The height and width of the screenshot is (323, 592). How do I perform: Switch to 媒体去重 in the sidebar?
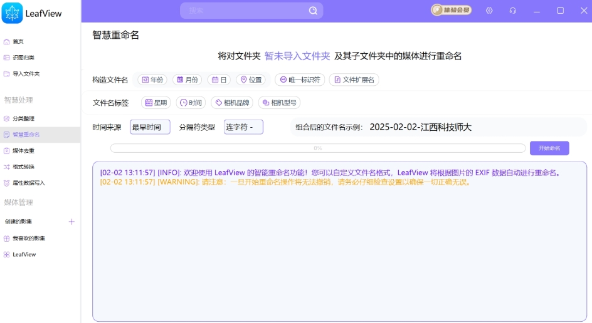tap(23, 151)
